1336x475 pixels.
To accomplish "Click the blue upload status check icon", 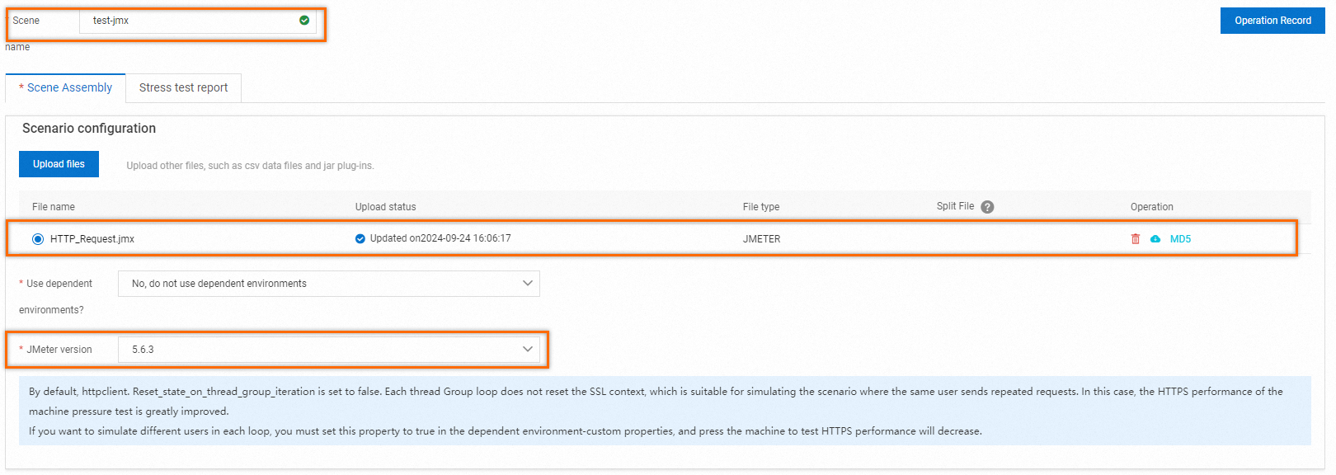I will coord(360,239).
